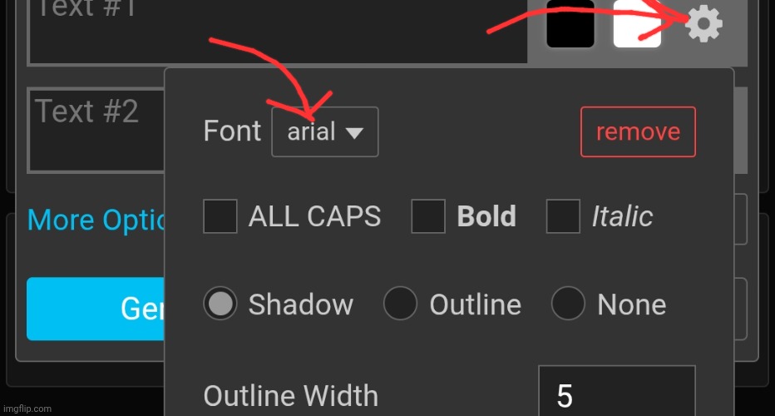Open the More Options link
Image resolution: width=775 pixels, height=416 pixels.
96,220
